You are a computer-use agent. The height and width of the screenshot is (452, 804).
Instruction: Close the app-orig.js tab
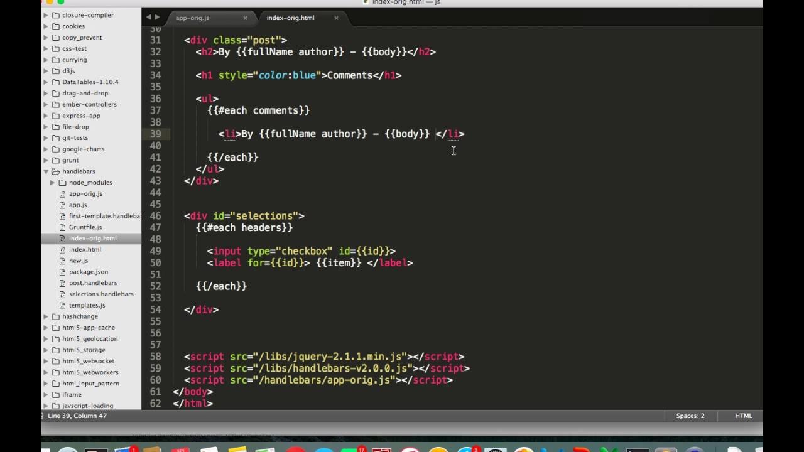[x=245, y=18]
